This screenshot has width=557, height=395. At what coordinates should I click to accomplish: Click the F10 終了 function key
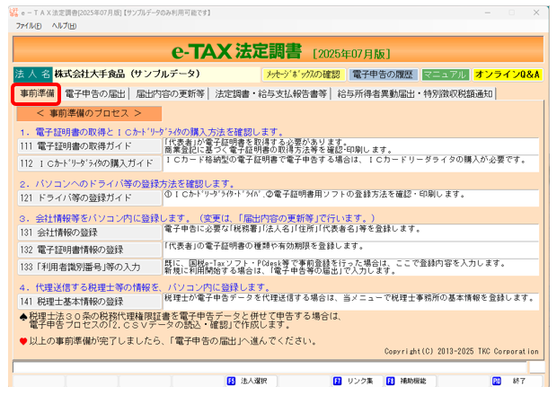[x=511, y=381]
